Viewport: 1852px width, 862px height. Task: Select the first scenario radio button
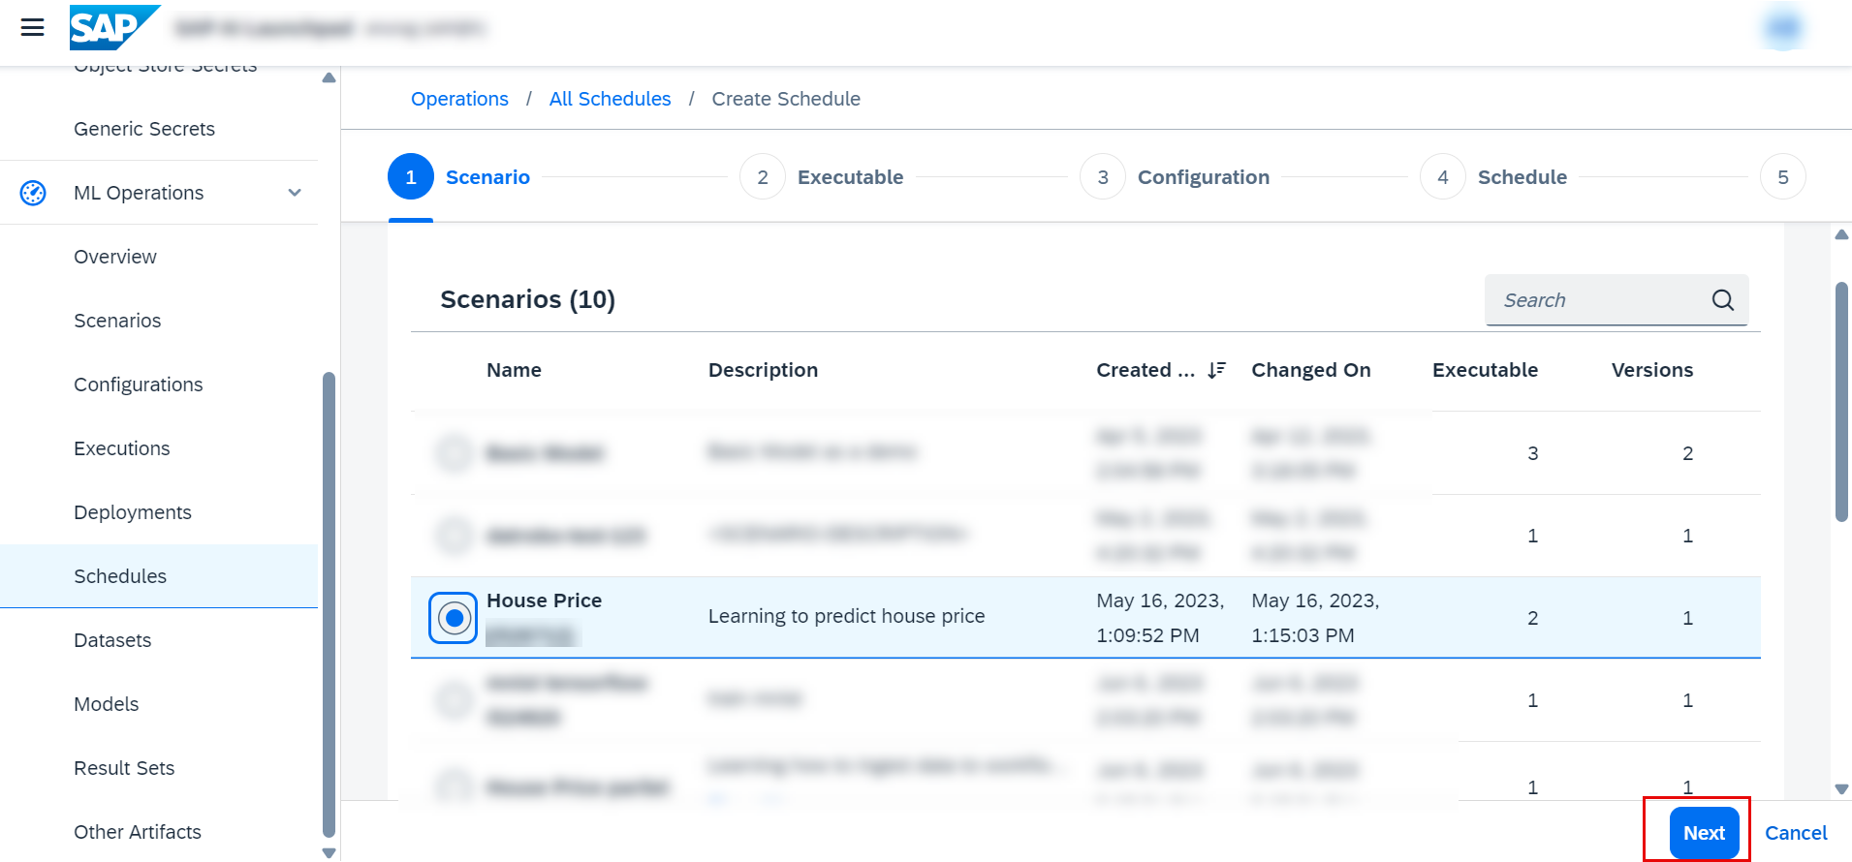pyautogui.click(x=454, y=453)
